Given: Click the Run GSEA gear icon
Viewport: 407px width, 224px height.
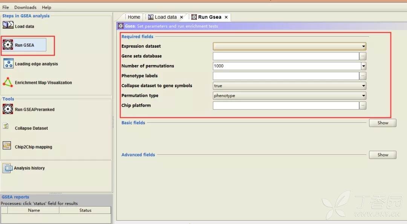Looking at the screenshot, I should [8, 45].
